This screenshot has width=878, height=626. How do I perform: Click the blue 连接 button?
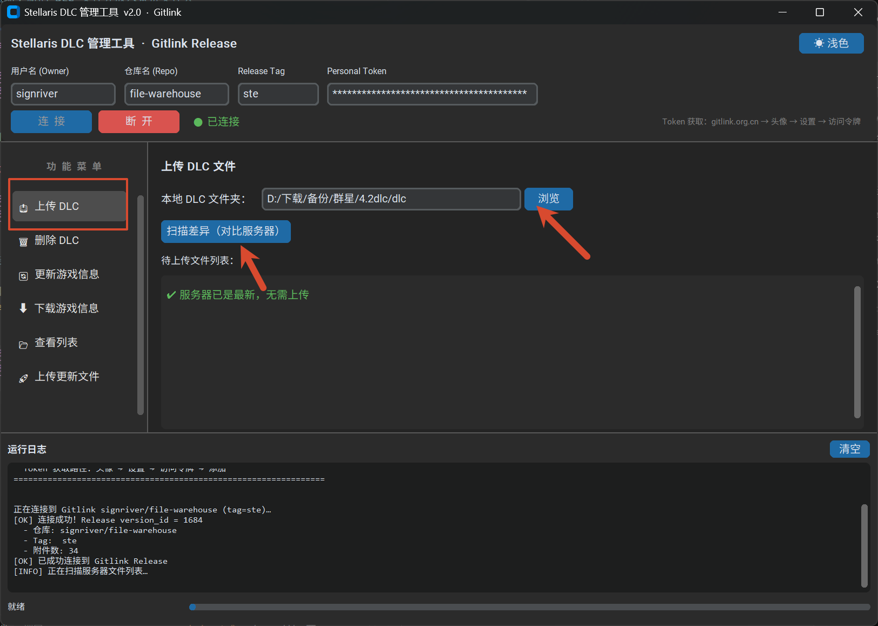(x=51, y=121)
